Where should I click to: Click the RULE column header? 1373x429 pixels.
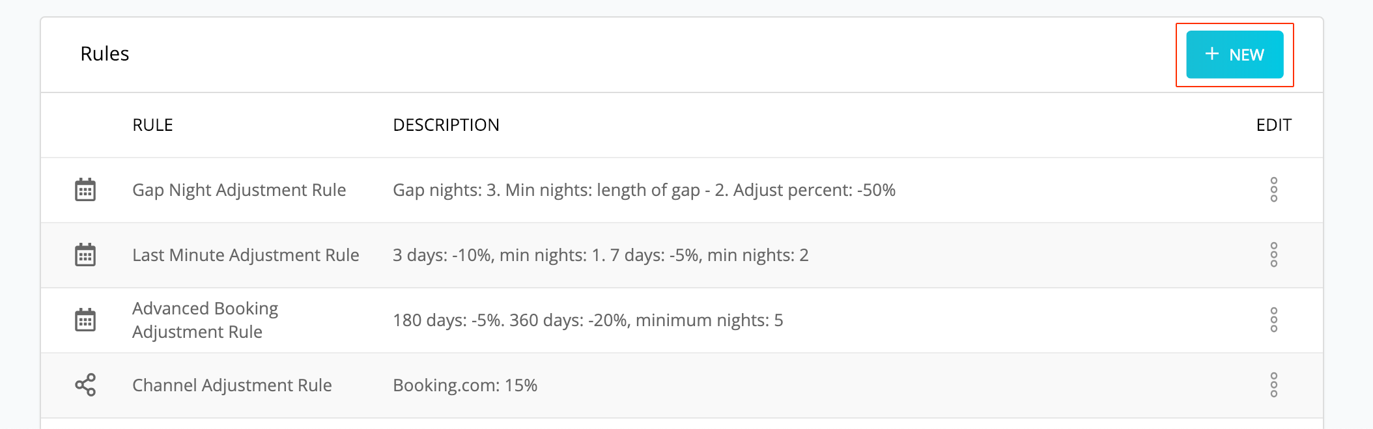coord(152,125)
